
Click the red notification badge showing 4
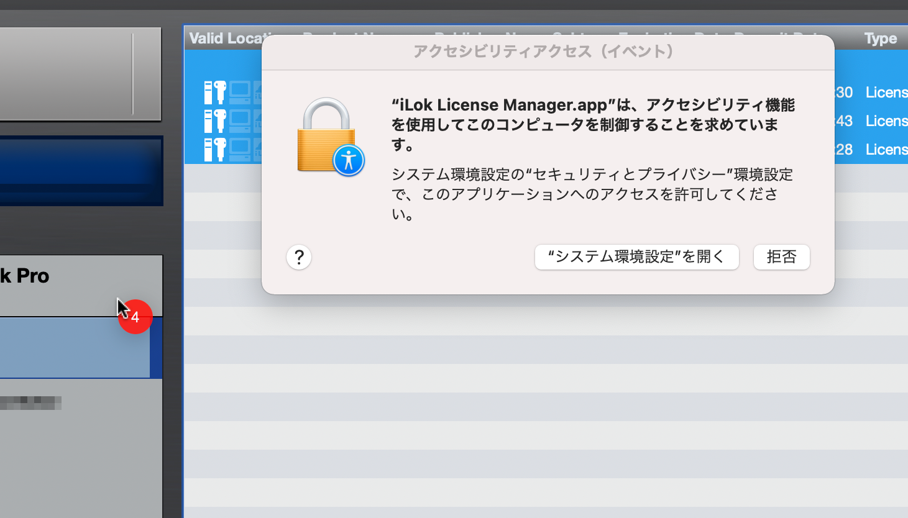tap(135, 316)
